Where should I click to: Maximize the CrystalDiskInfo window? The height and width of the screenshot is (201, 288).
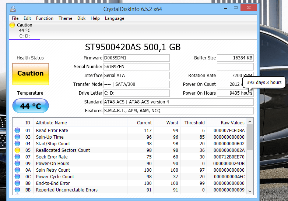(236, 8)
